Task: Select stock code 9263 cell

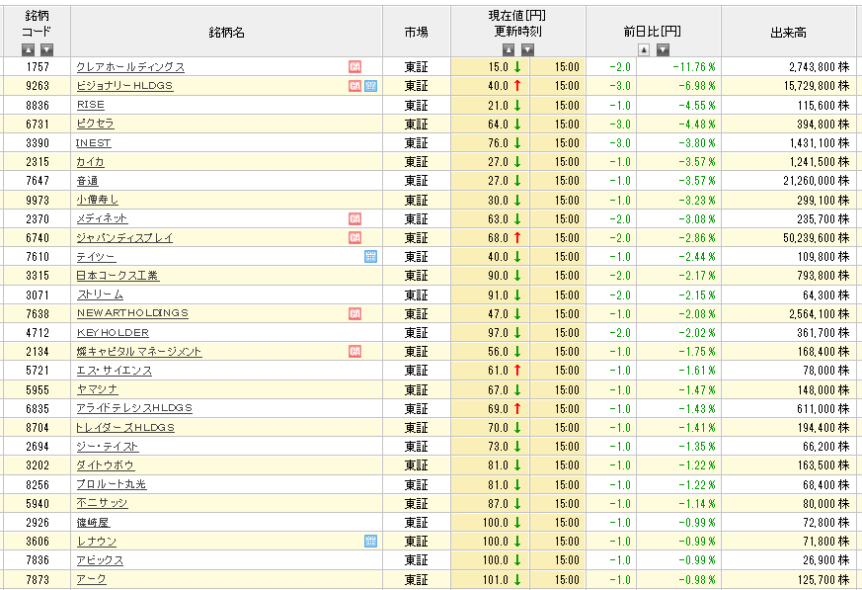Action: tap(38, 86)
